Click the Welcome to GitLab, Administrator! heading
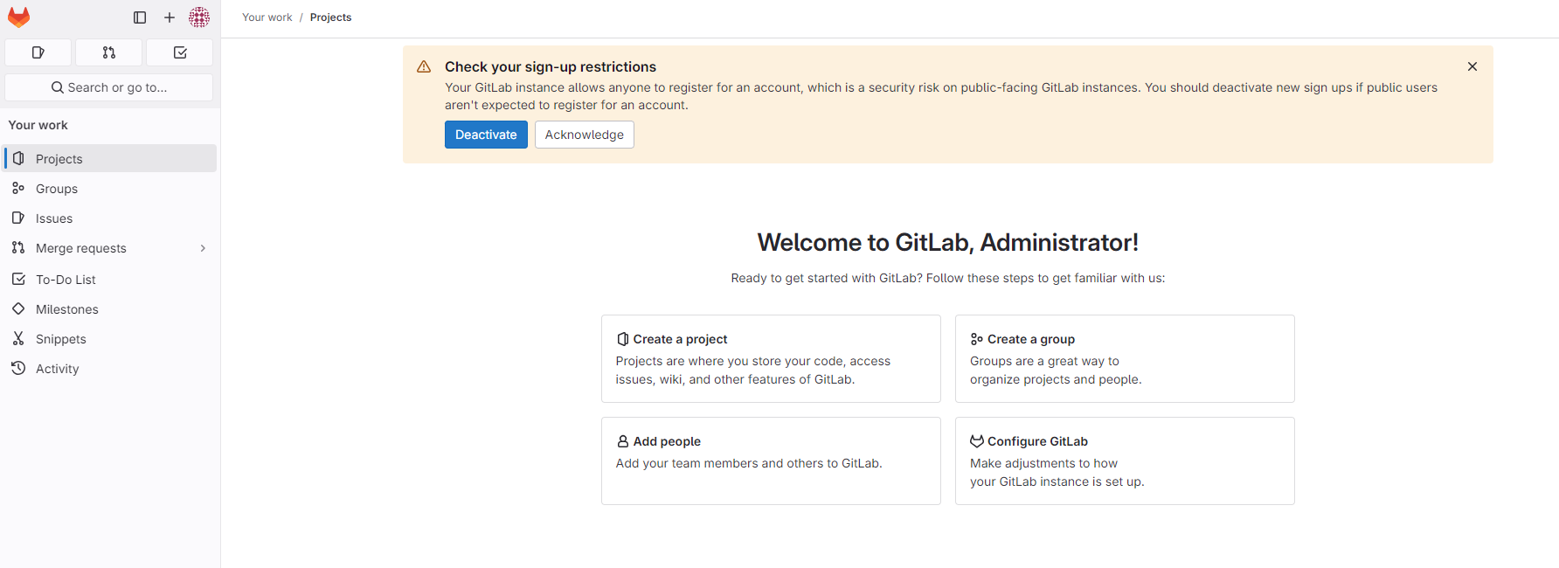This screenshot has height=568, width=1559. coord(948,242)
